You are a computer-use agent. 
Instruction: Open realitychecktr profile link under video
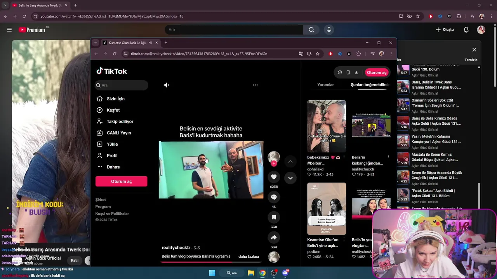coord(176,248)
